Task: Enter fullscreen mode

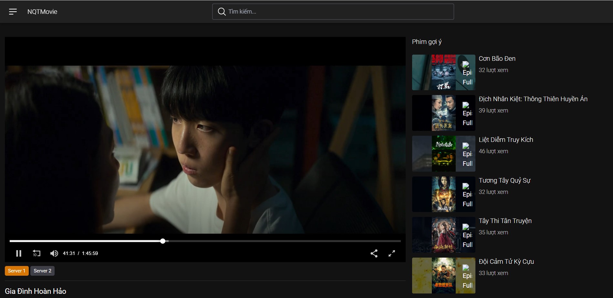Action: (x=392, y=253)
